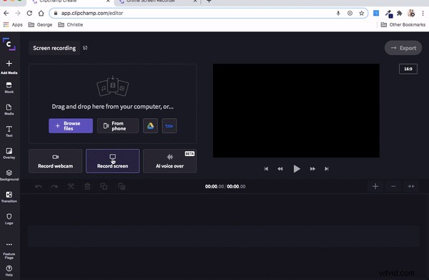Click Record screen
Viewport: 429px width, 280px height.
point(112,161)
